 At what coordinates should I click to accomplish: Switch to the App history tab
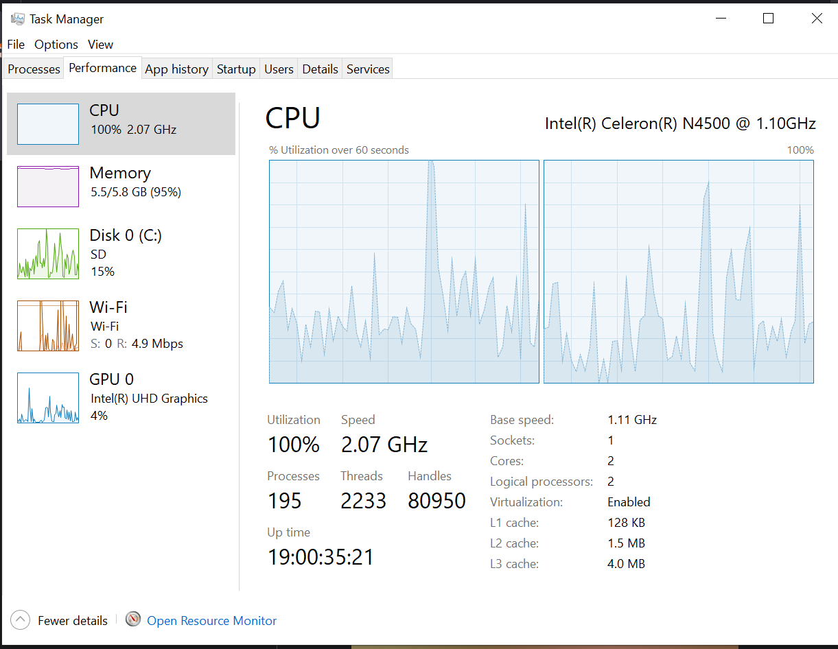coord(177,69)
